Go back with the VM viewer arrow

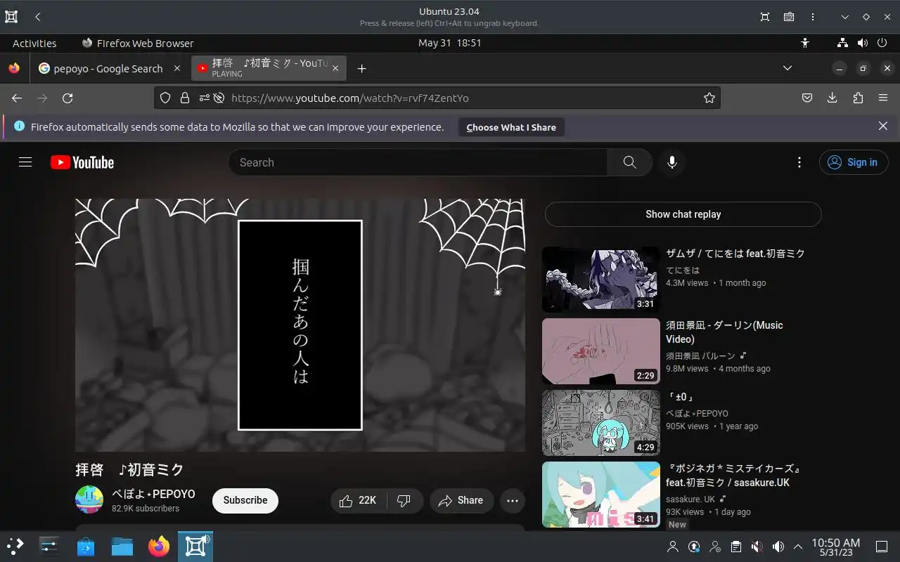[x=38, y=17]
